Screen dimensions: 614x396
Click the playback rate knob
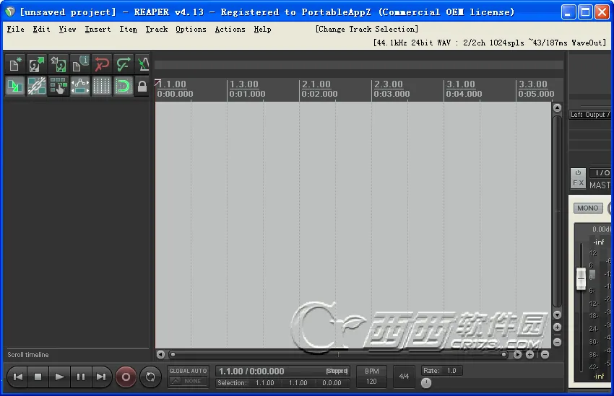tap(426, 383)
